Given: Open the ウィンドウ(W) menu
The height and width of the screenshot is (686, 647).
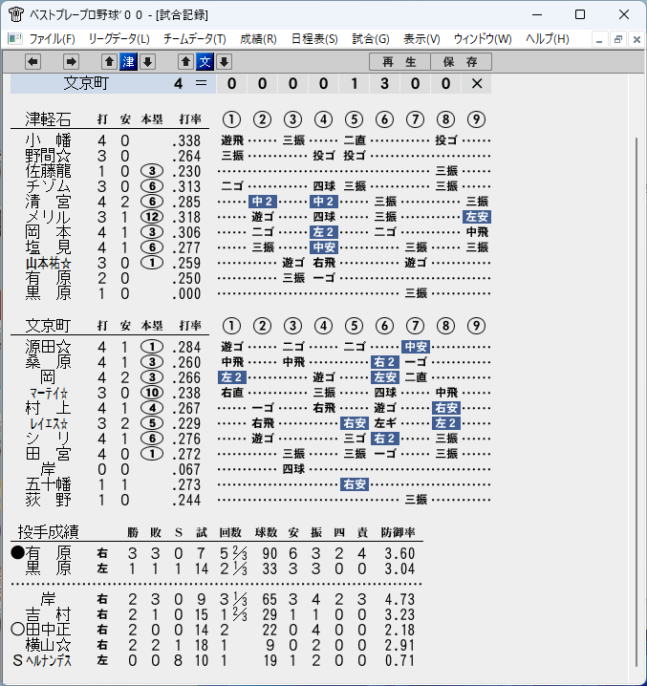Looking at the screenshot, I should pyautogui.click(x=483, y=39).
